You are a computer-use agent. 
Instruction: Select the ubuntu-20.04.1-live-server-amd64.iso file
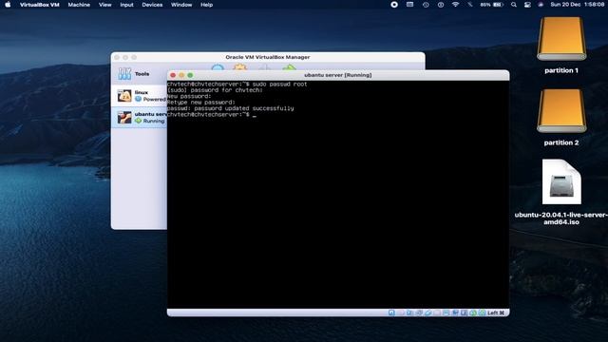pos(561,192)
